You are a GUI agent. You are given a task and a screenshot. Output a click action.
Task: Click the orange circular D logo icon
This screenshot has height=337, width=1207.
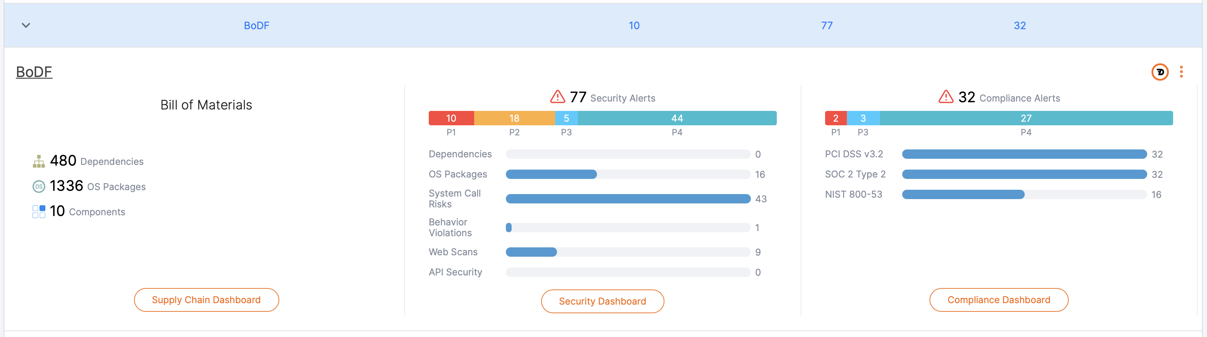pyautogui.click(x=1160, y=72)
